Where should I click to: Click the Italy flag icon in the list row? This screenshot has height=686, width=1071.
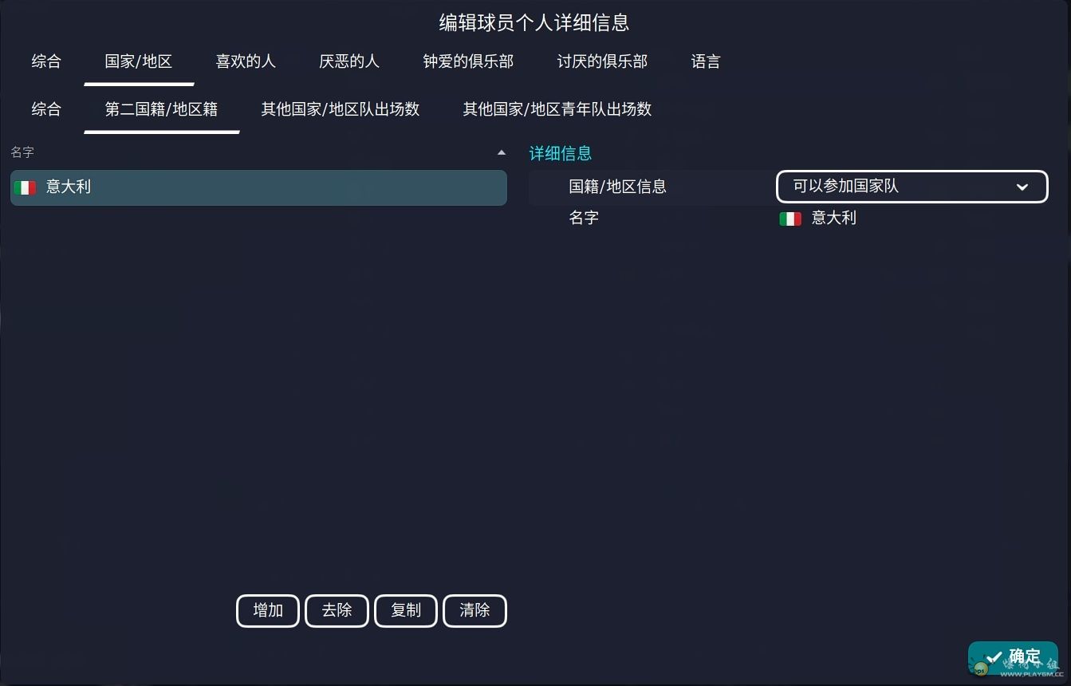tap(26, 187)
